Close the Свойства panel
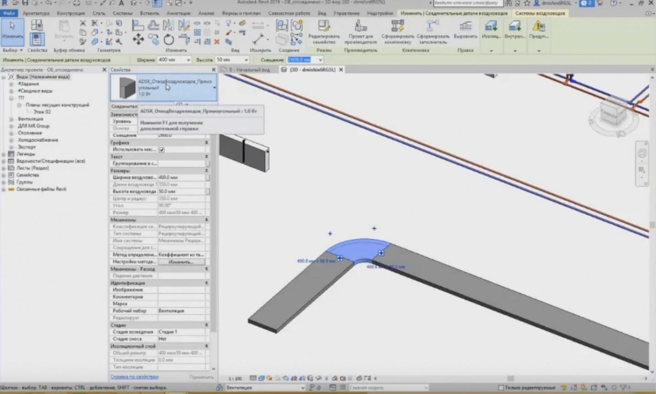Image resolution: width=656 pixels, height=394 pixels. 213,70
